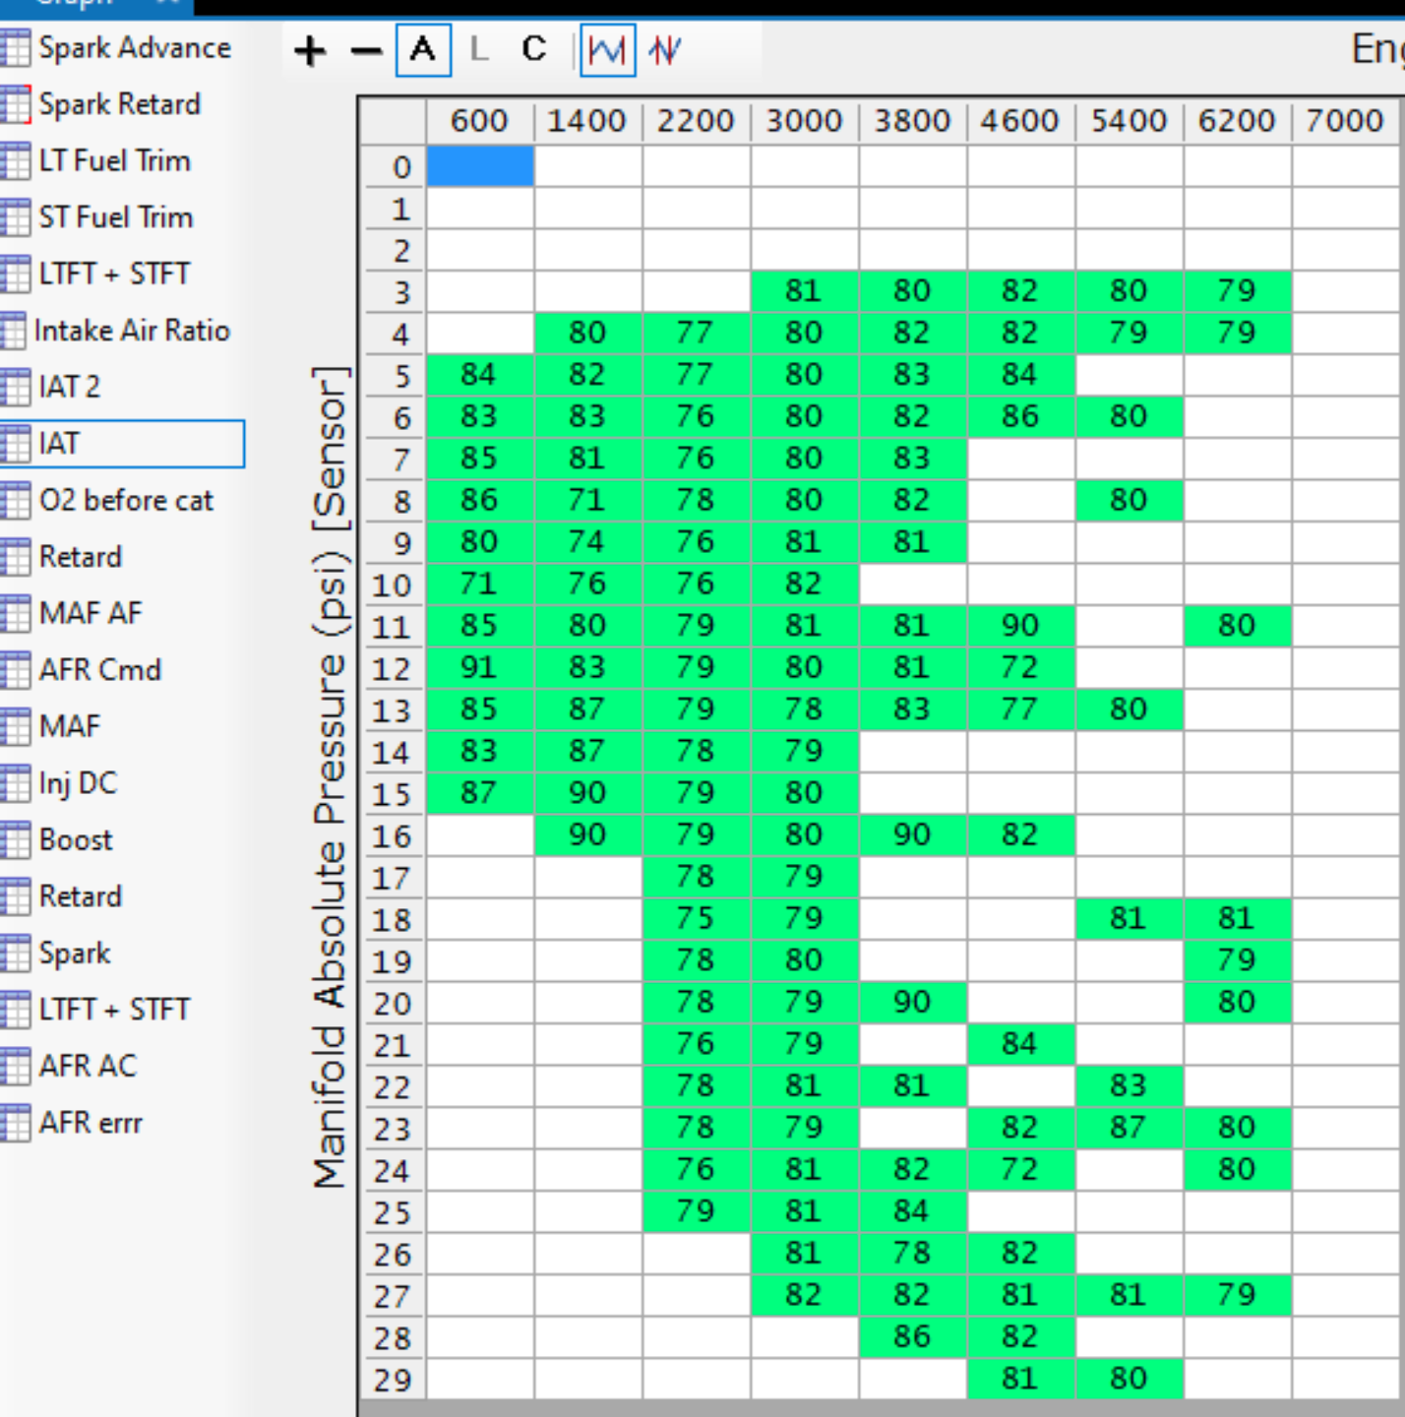This screenshot has height=1417, width=1405.
Task: Click the 87 cell in row 15, 600 column
Action: tap(480, 793)
